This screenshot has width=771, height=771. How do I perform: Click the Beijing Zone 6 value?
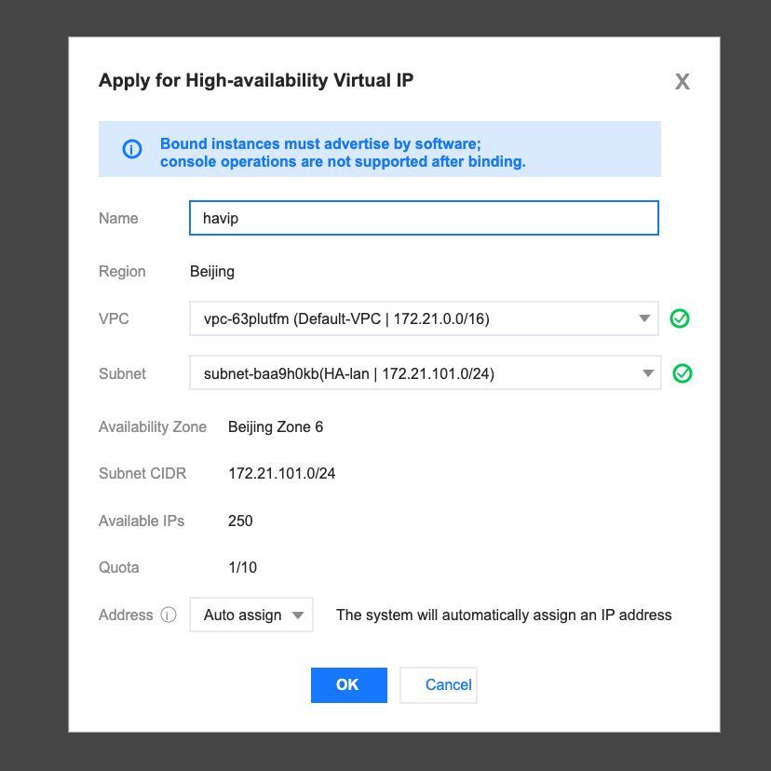tap(276, 426)
